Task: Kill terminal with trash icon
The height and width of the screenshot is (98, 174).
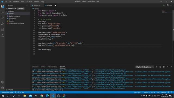Action: 164,67
